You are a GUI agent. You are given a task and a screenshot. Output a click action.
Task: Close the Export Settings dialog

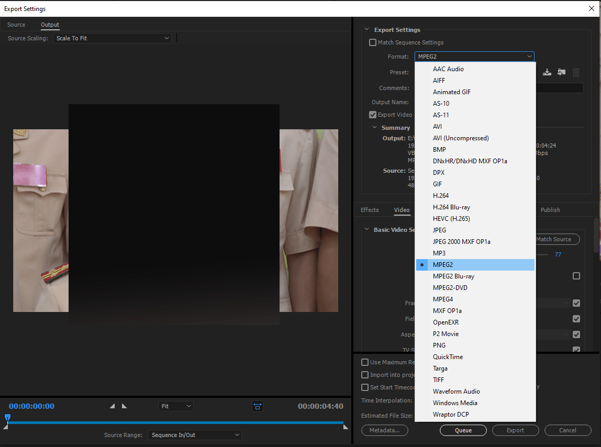coord(592,8)
